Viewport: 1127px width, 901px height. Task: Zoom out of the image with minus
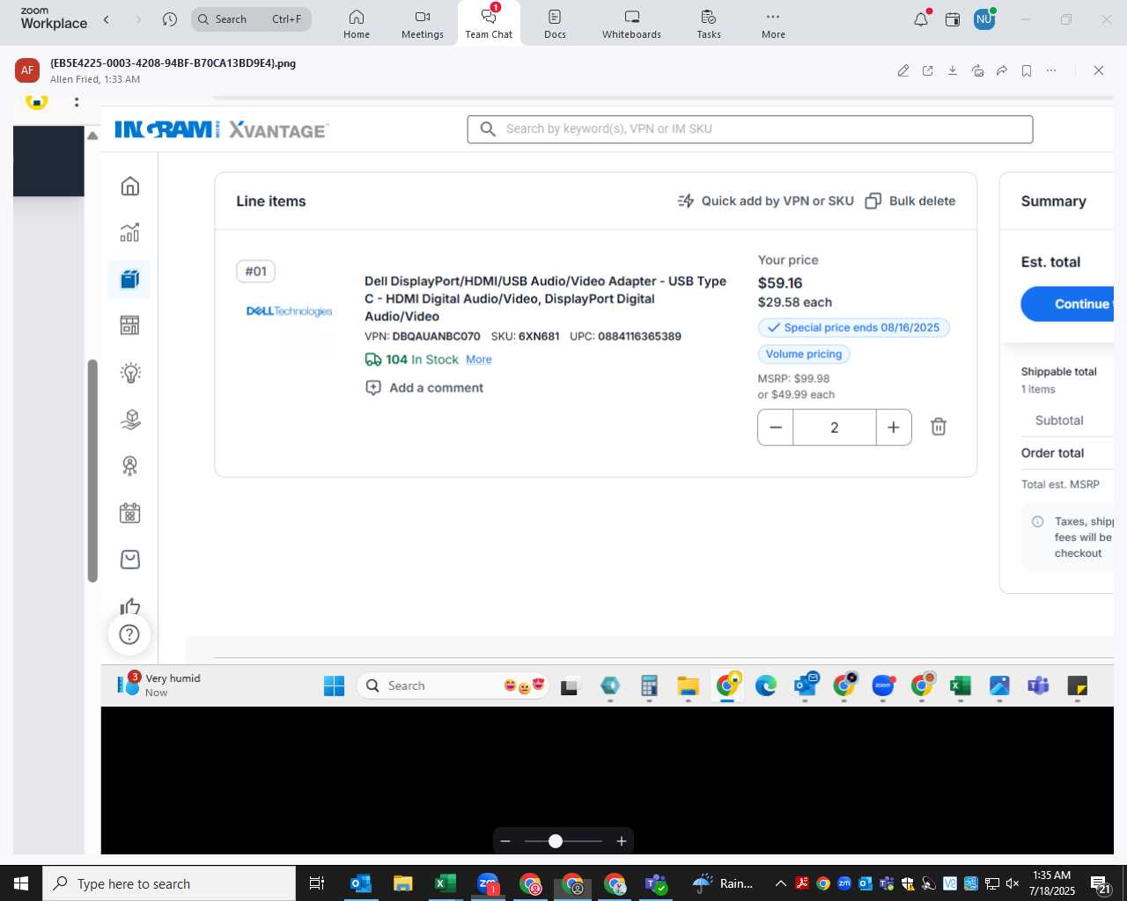pos(505,841)
